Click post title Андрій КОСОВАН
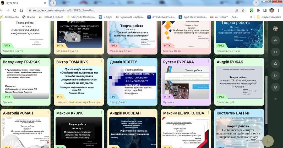 pos(125,113)
